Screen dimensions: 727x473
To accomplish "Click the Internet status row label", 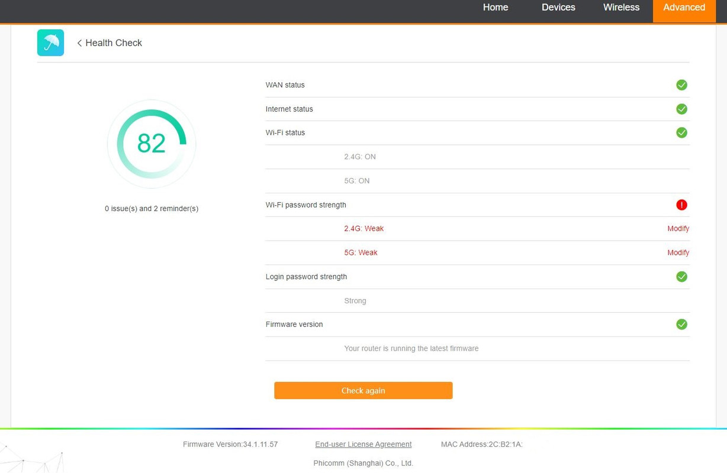I will (x=289, y=109).
